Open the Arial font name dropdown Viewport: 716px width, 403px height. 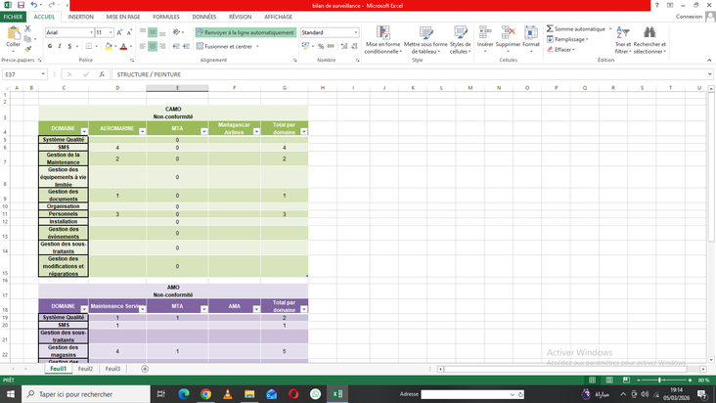pos(91,32)
